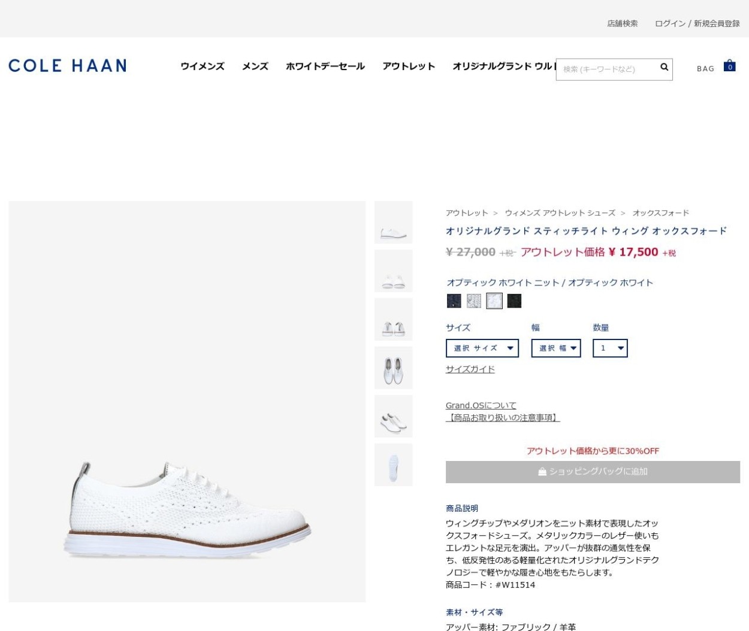The image size is (749, 631).
Task: Open the アウトレット menu item
Action: tap(409, 66)
